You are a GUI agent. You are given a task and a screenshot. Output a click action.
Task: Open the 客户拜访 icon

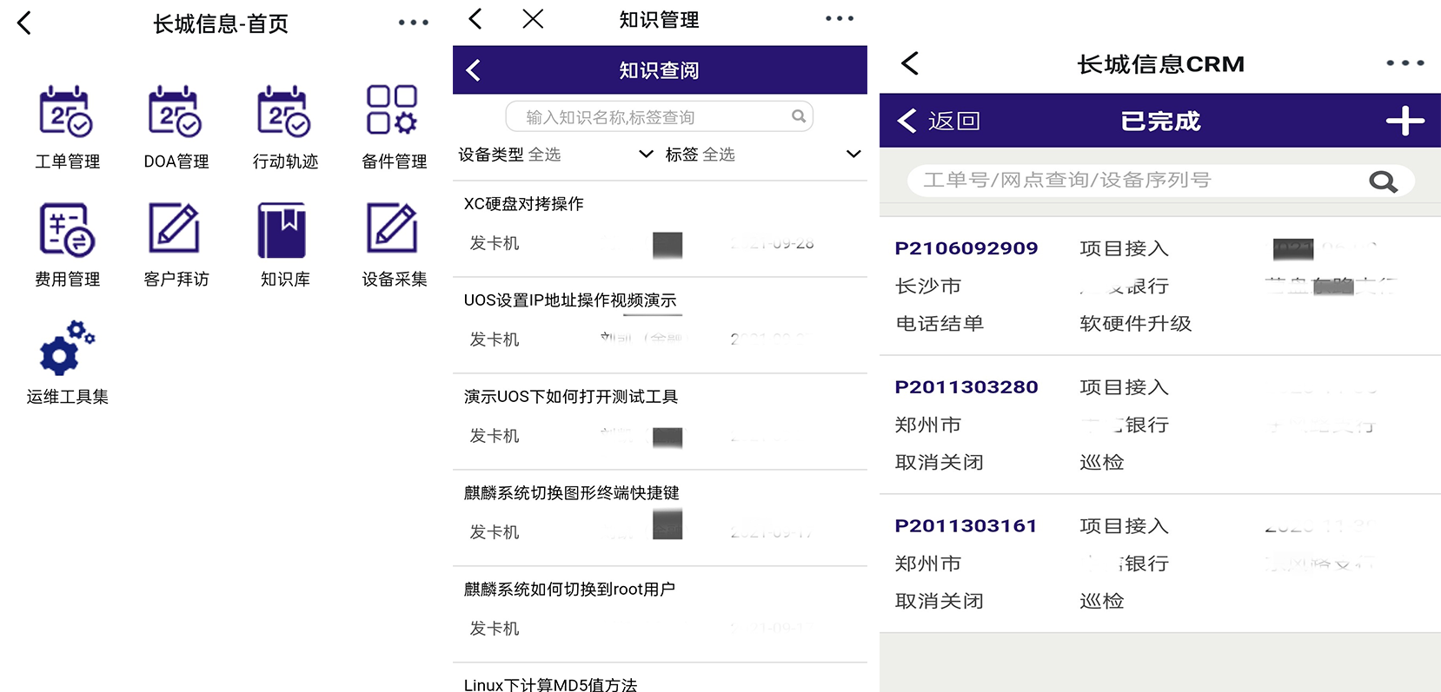point(176,231)
